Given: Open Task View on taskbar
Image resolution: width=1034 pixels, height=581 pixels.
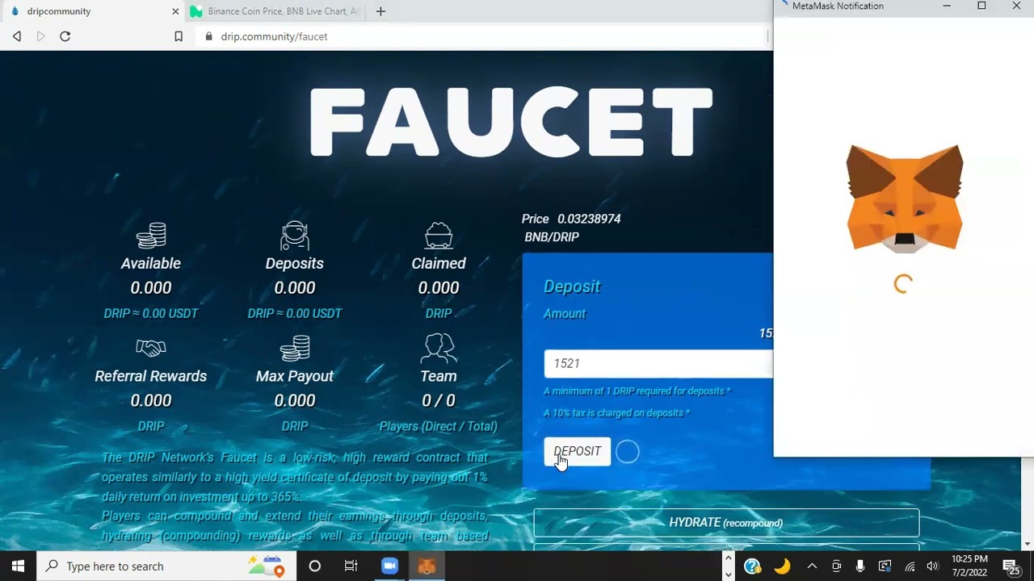Looking at the screenshot, I should (x=351, y=566).
